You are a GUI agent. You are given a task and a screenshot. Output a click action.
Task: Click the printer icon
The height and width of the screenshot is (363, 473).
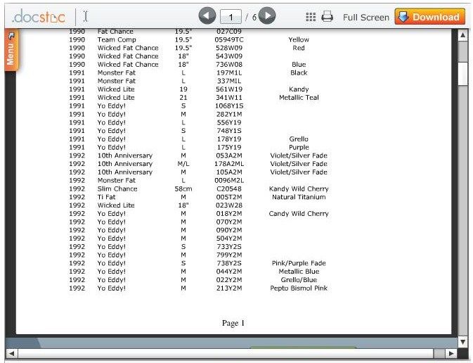[327, 17]
